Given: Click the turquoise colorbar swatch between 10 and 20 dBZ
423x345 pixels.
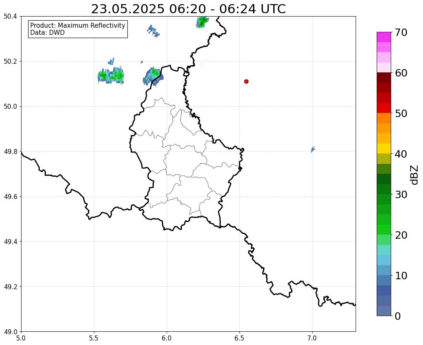Looking at the screenshot, I should [384, 250].
